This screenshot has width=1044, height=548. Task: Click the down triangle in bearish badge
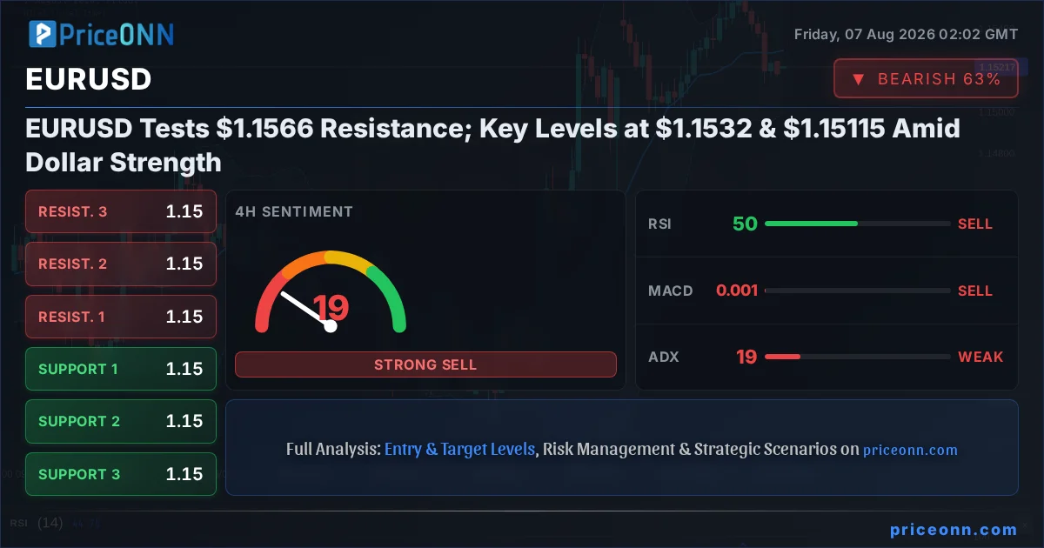[858, 79]
